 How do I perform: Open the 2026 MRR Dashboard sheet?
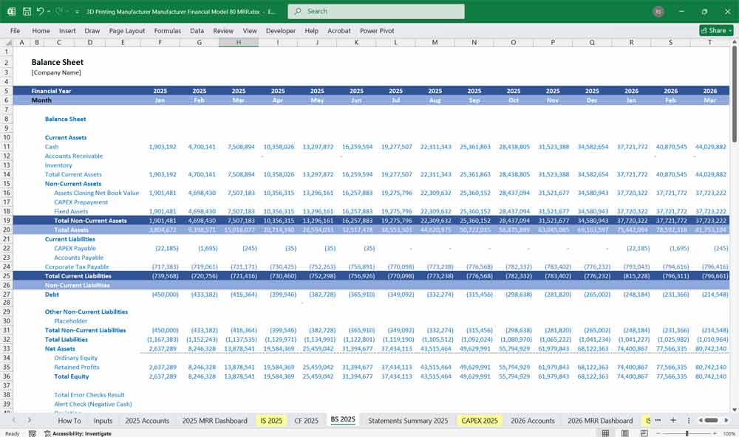point(600,421)
